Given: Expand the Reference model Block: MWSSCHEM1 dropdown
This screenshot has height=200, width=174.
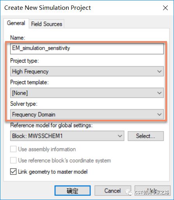Looking at the screenshot, I should [67, 136].
